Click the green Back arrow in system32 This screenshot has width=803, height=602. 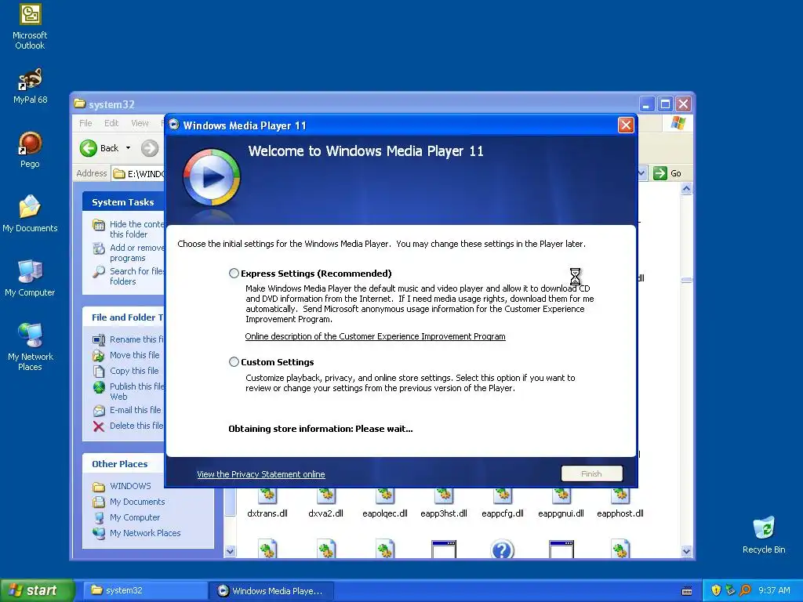(x=88, y=148)
